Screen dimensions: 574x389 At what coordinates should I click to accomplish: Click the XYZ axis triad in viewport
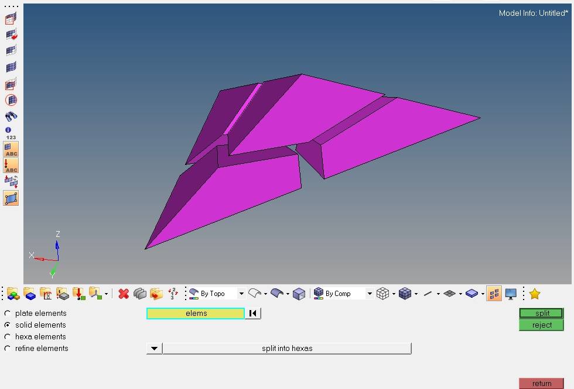tap(46, 254)
